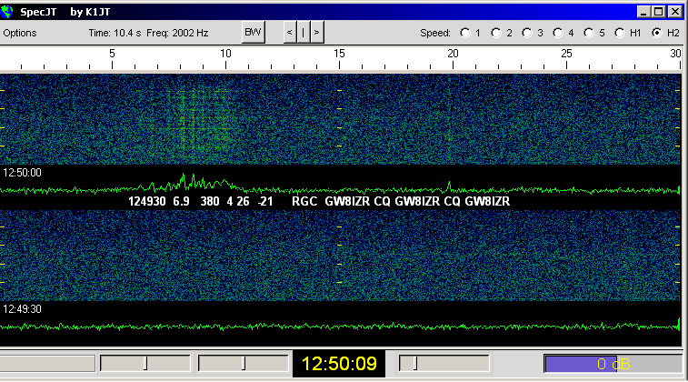Click the '380' width value in decode line

(210, 202)
